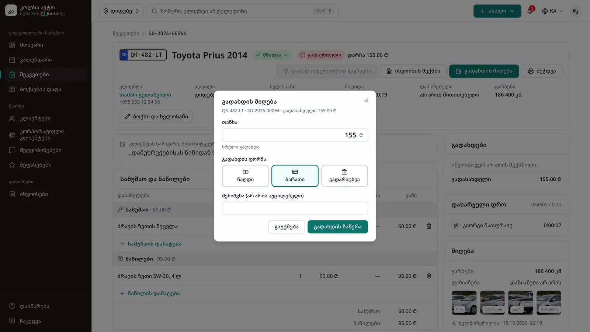The height and width of the screenshot is (332, 590).
Task: Click the შენიშვნა note input field
Action: pos(295,208)
